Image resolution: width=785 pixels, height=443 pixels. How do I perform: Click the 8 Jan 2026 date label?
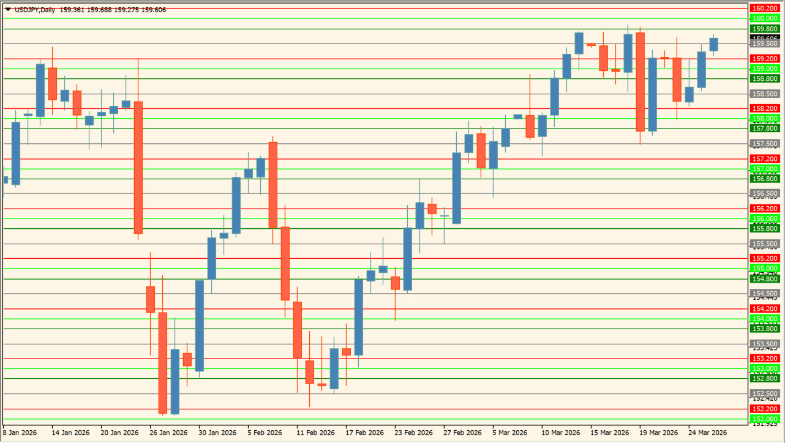(20, 433)
